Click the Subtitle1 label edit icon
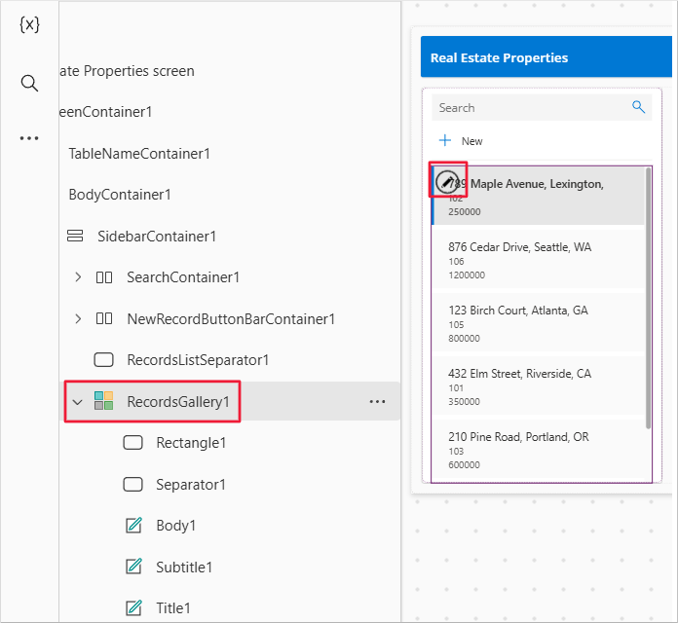The image size is (678, 623). [133, 567]
